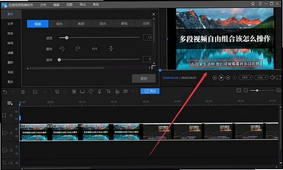Toggle eye visibility of top video track
The image size is (283, 170).
pyautogui.click(x=16, y=112)
